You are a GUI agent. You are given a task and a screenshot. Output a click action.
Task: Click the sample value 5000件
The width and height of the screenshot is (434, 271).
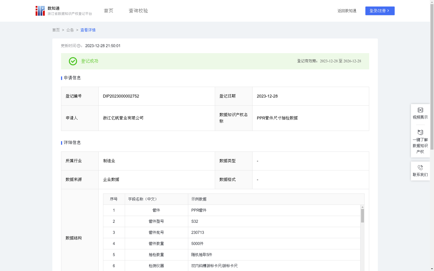coord(197,244)
